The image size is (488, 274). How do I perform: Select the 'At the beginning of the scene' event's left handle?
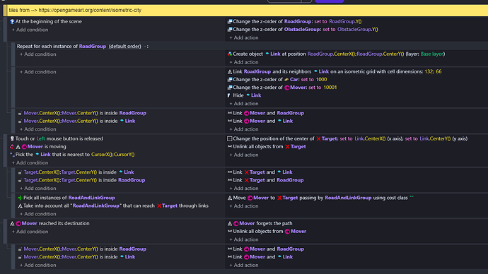[5, 30]
